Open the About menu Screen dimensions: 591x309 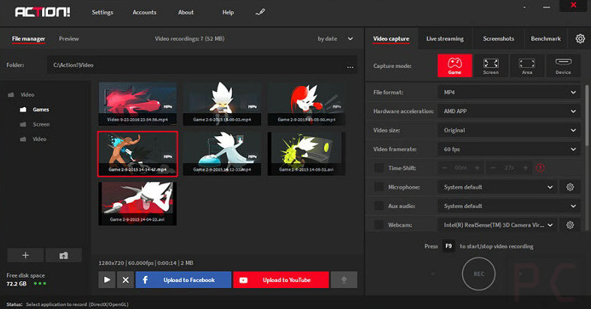(x=186, y=12)
